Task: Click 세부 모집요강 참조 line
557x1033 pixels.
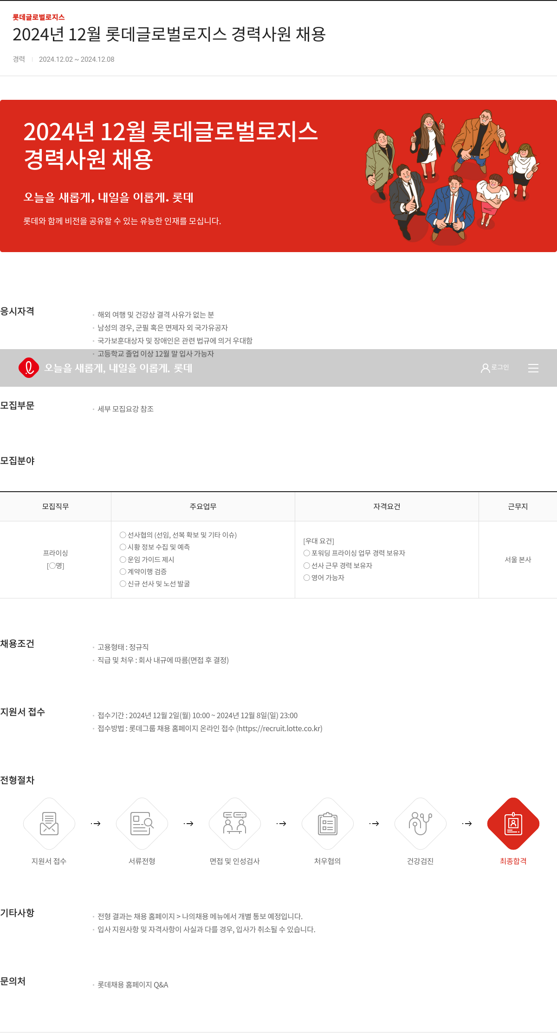Action: coord(125,409)
